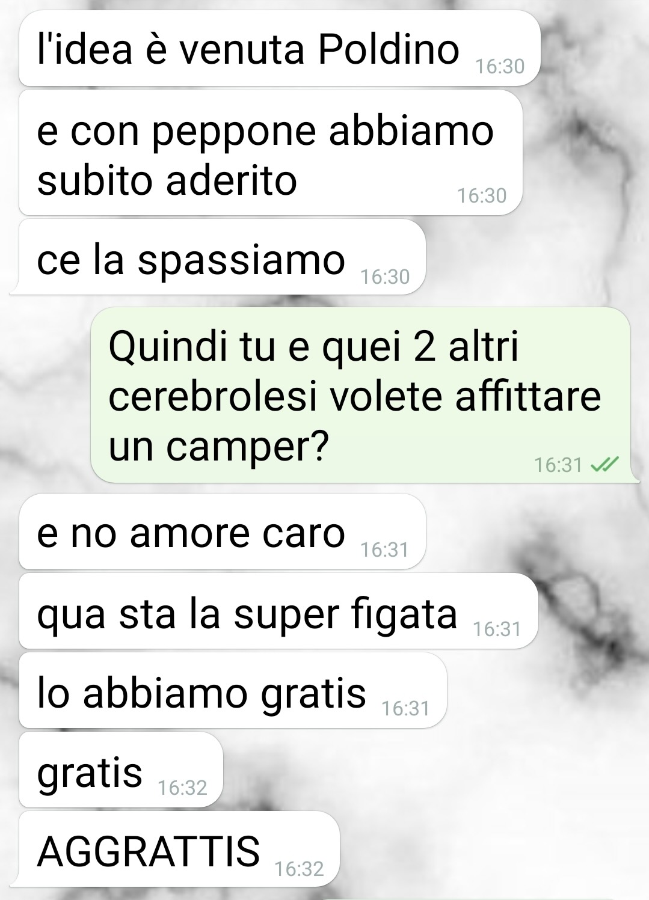Tap the 16:31 timestamp beside "lo abbiamo gratis"

tap(406, 708)
